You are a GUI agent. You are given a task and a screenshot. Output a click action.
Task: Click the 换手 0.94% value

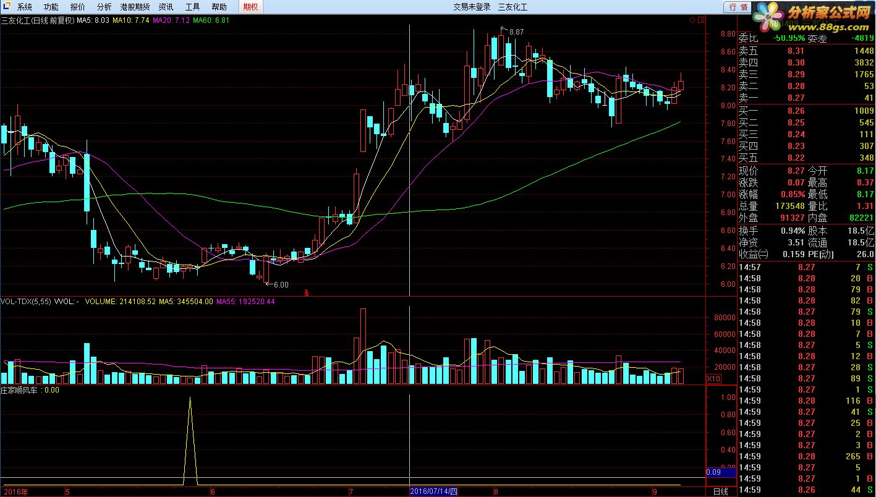pyautogui.click(x=793, y=231)
